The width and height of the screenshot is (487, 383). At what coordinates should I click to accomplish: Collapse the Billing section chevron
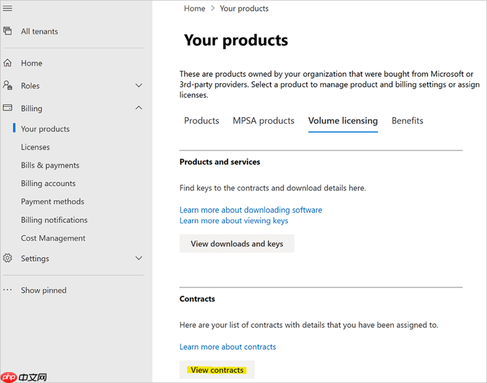[139, 108]
